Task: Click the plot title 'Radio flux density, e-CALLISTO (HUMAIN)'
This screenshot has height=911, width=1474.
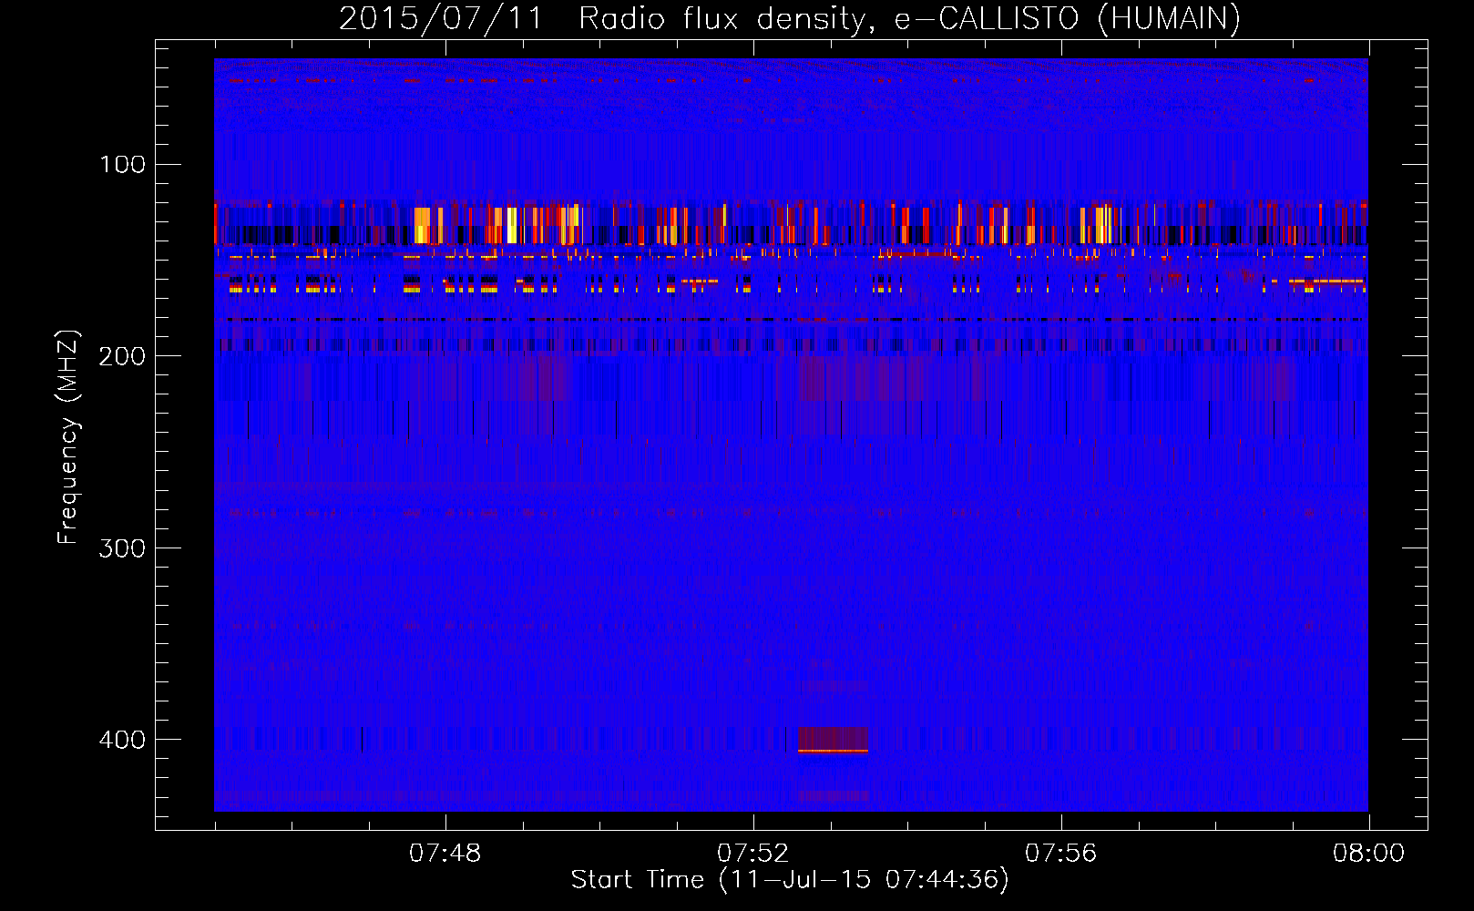Action: click(x=909, y=18)
